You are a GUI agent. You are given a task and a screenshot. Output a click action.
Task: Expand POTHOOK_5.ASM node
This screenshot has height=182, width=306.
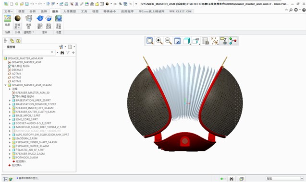coord(10,158)
